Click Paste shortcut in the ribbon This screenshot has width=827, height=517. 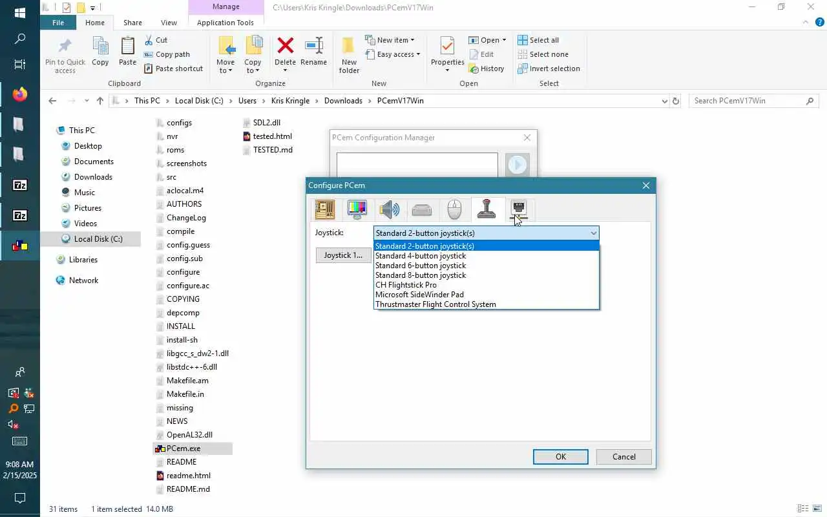tap(173, 69)
